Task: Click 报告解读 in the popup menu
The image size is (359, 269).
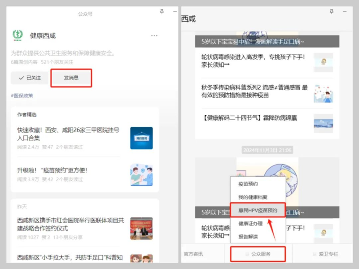Action: (248, 236)
